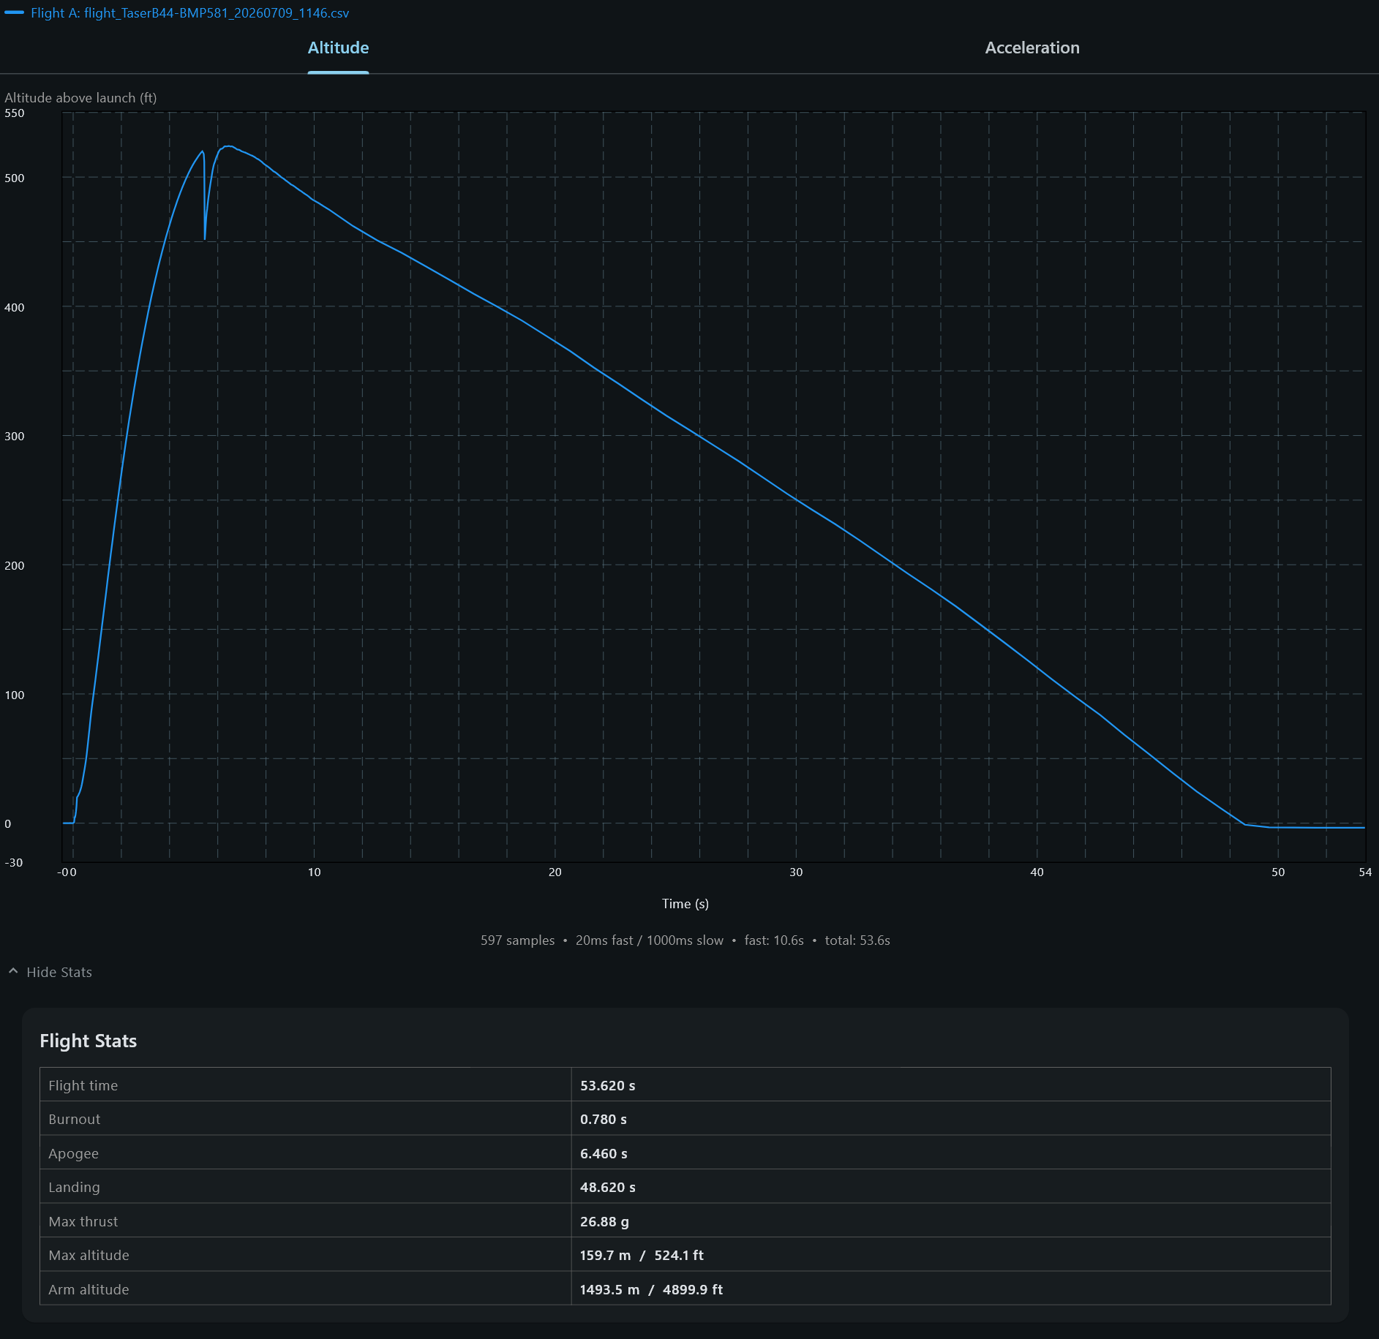Switch to the Acceleration tab
This screenshot has width=1379, height=1339.
(1032, 48)
